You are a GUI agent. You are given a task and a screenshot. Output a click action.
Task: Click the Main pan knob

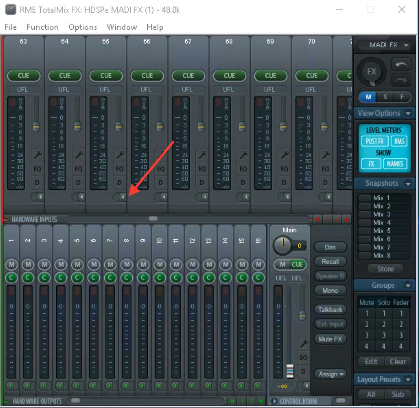(282, 245)
